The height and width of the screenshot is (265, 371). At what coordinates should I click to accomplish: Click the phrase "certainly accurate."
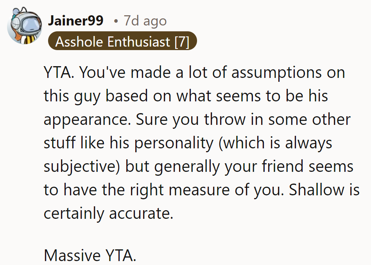[x=108, y=213]
